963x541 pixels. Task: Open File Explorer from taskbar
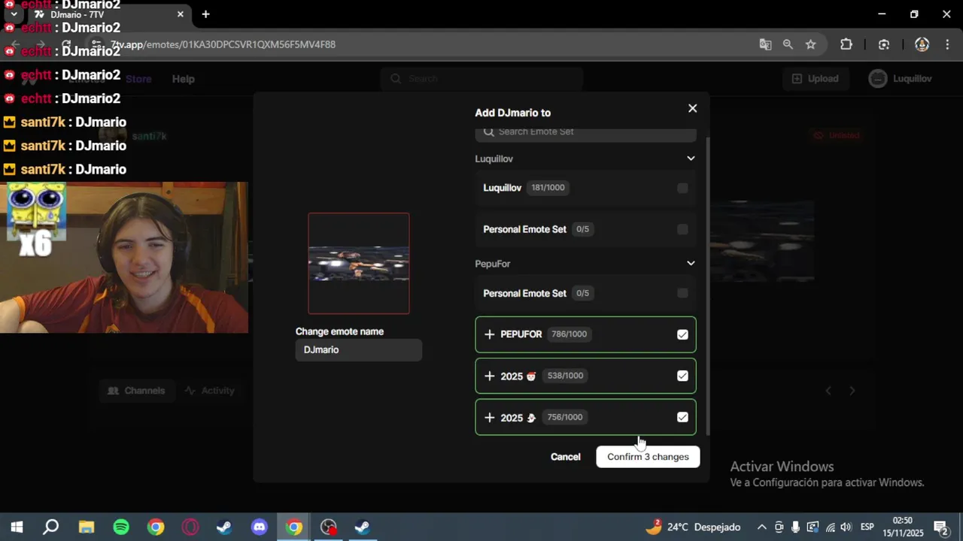pos(87,527)
